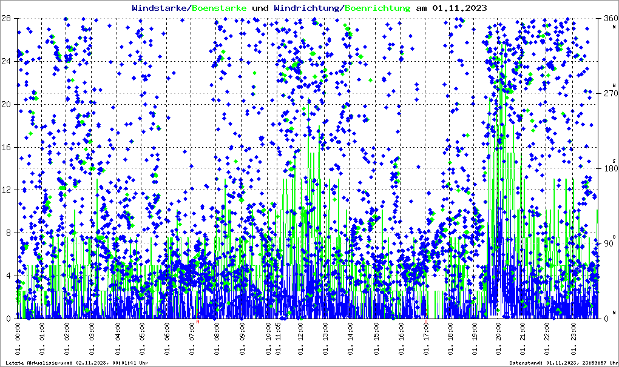This screenshot has height=367, width=619.
Task: Click the date 01.11.2023 in the title
Action: click(459, 8)
